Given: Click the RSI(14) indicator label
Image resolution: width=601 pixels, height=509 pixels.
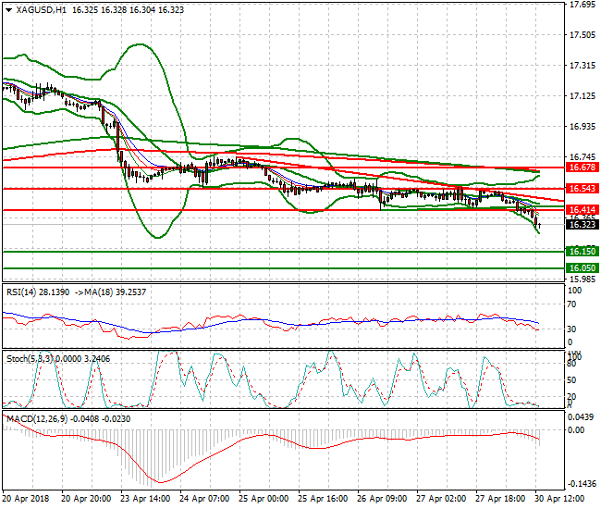Looking at the screenshot, I should pyautogui.click(x=20, y=292).
